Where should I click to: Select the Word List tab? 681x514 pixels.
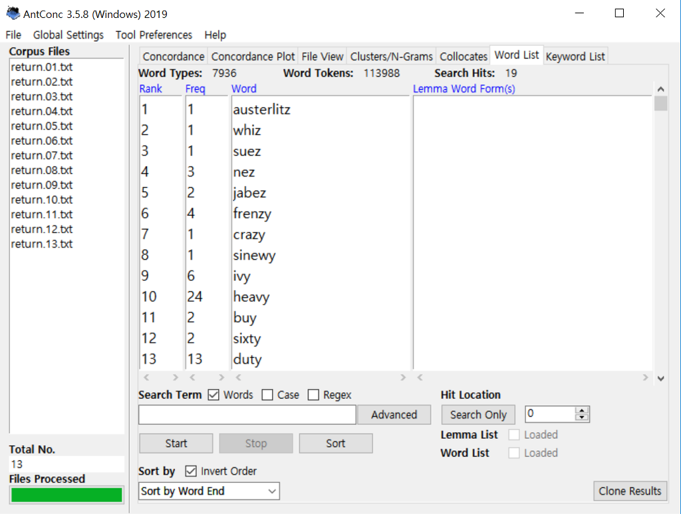coord(516,55)
